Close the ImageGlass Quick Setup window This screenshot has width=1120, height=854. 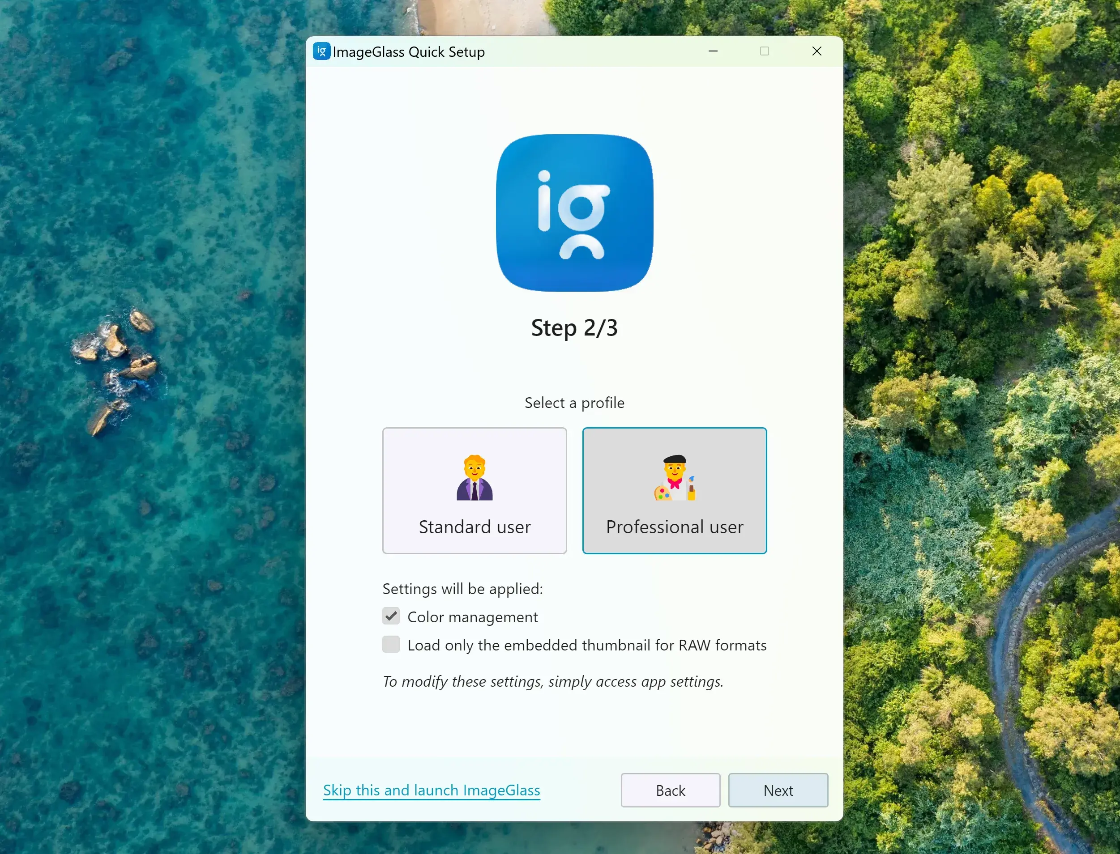point(817,51)
